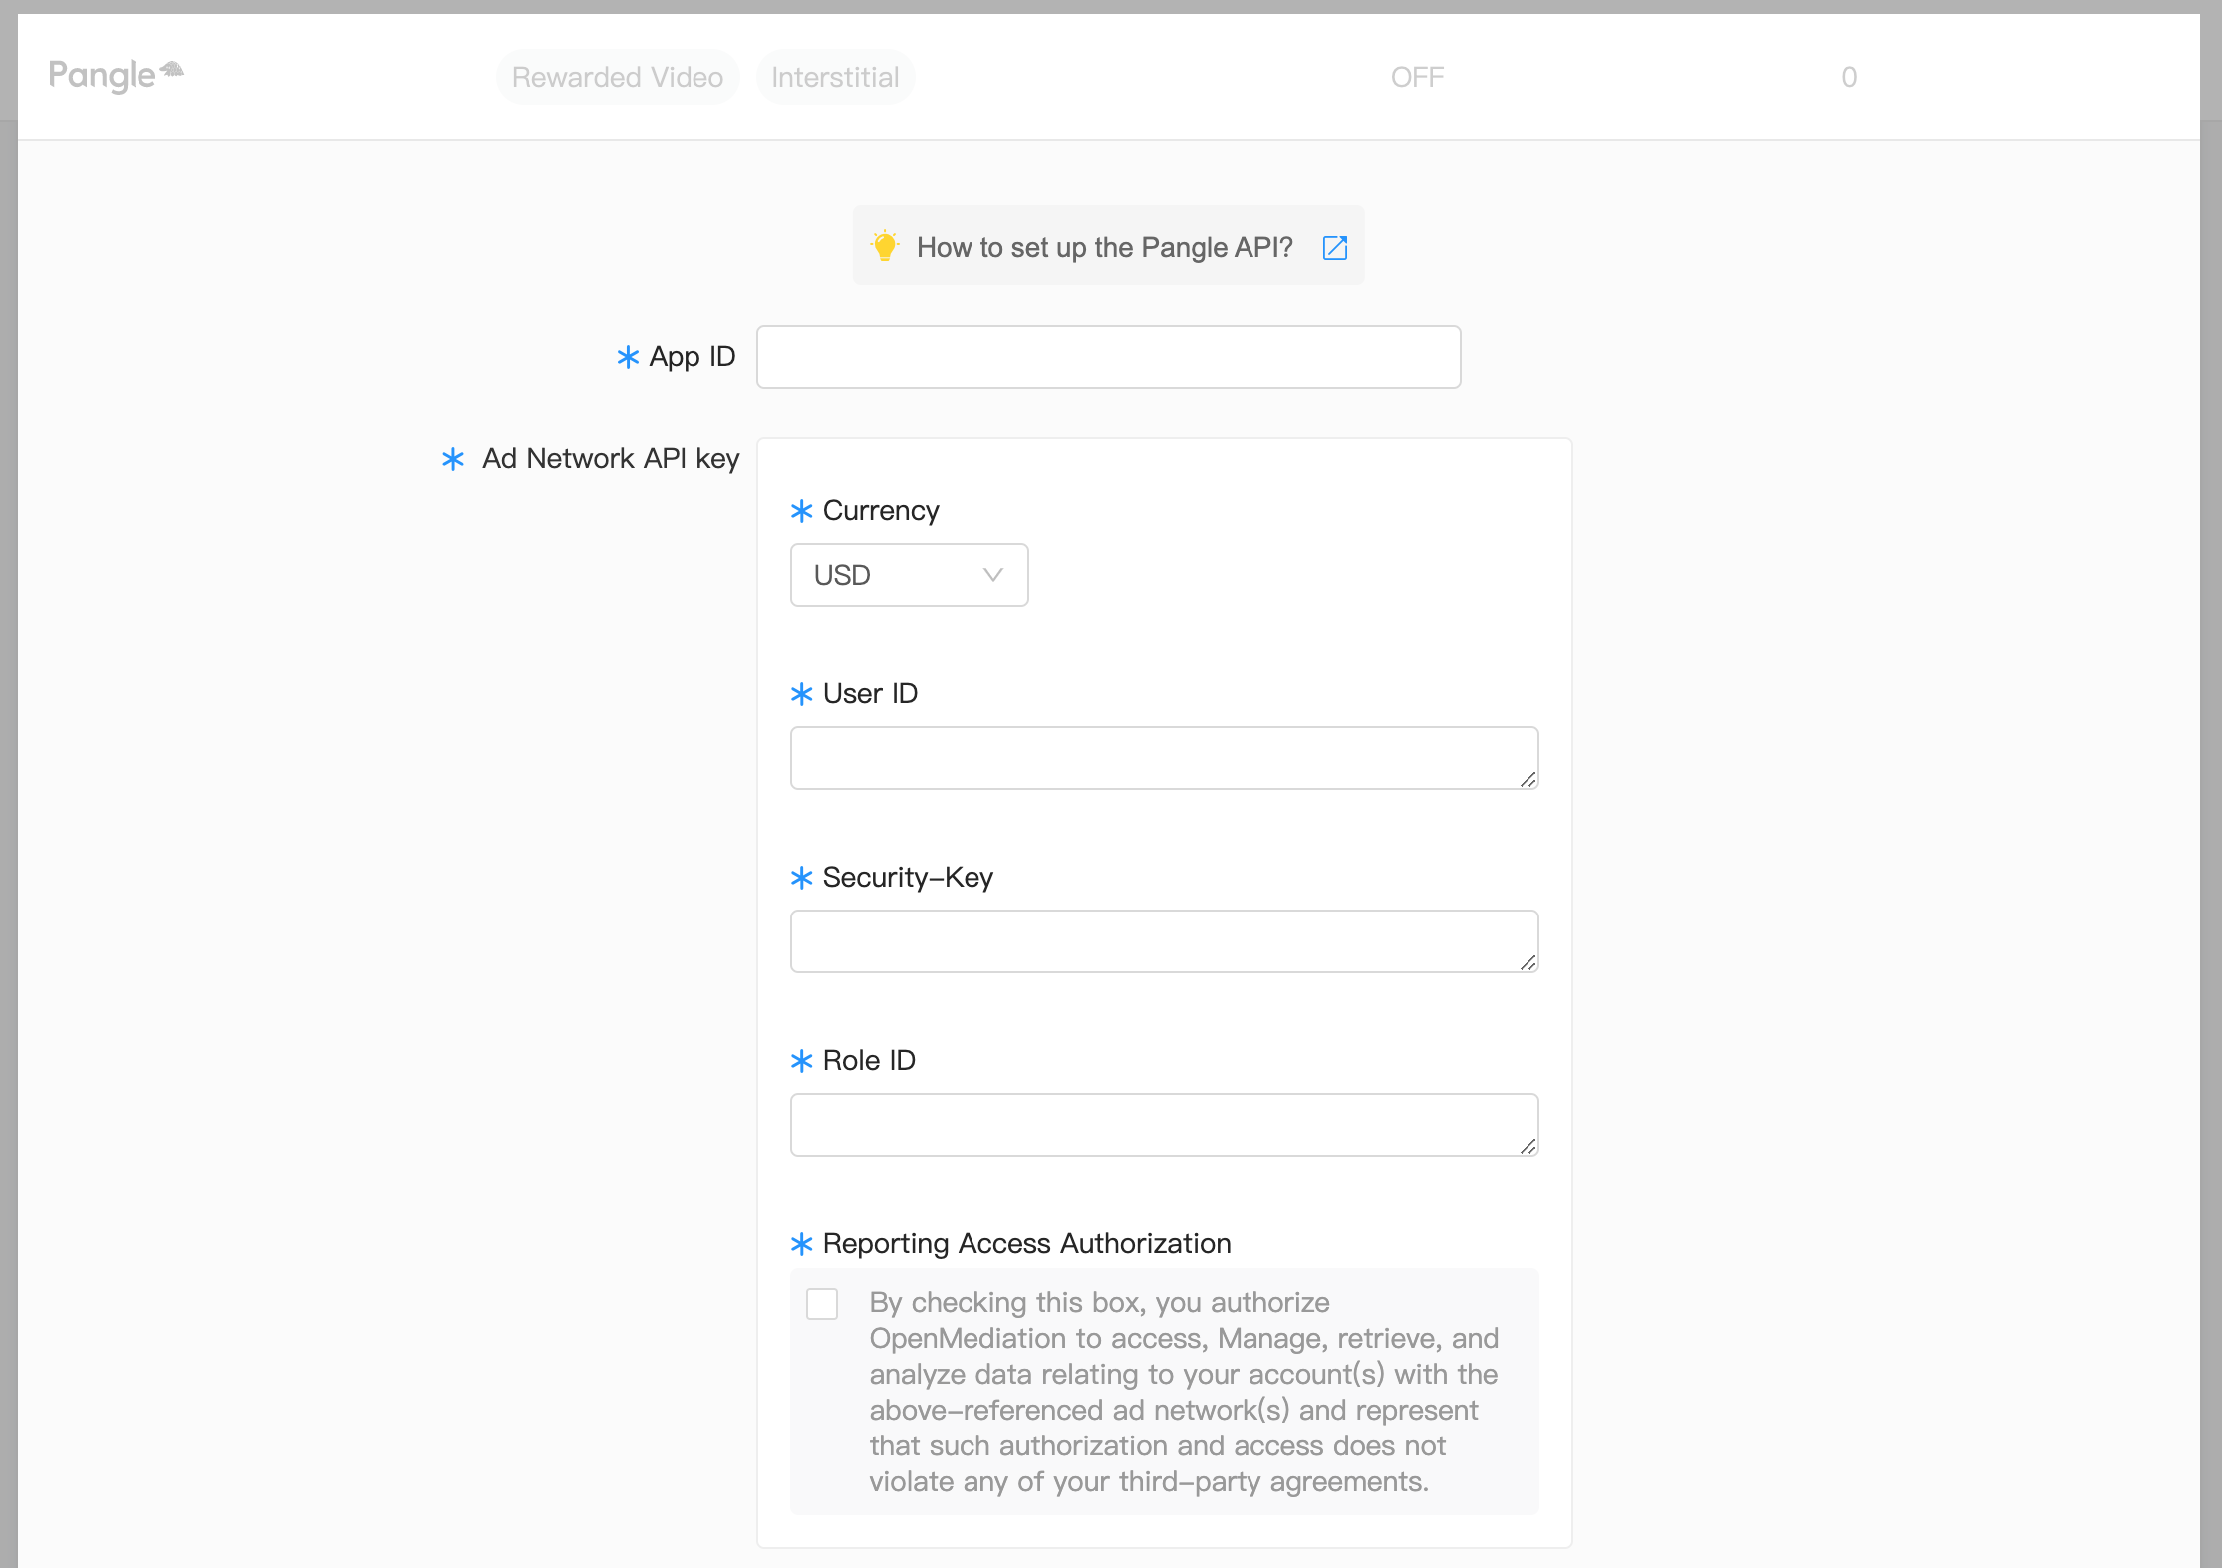Click the chevron icon on the USD selector
This screenshot has width=2222, height=1568.
tap(991, 575)
